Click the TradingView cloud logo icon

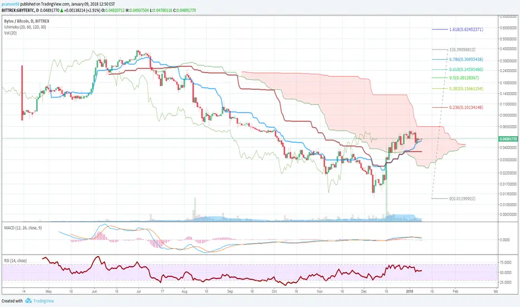[x=28, y=301]
